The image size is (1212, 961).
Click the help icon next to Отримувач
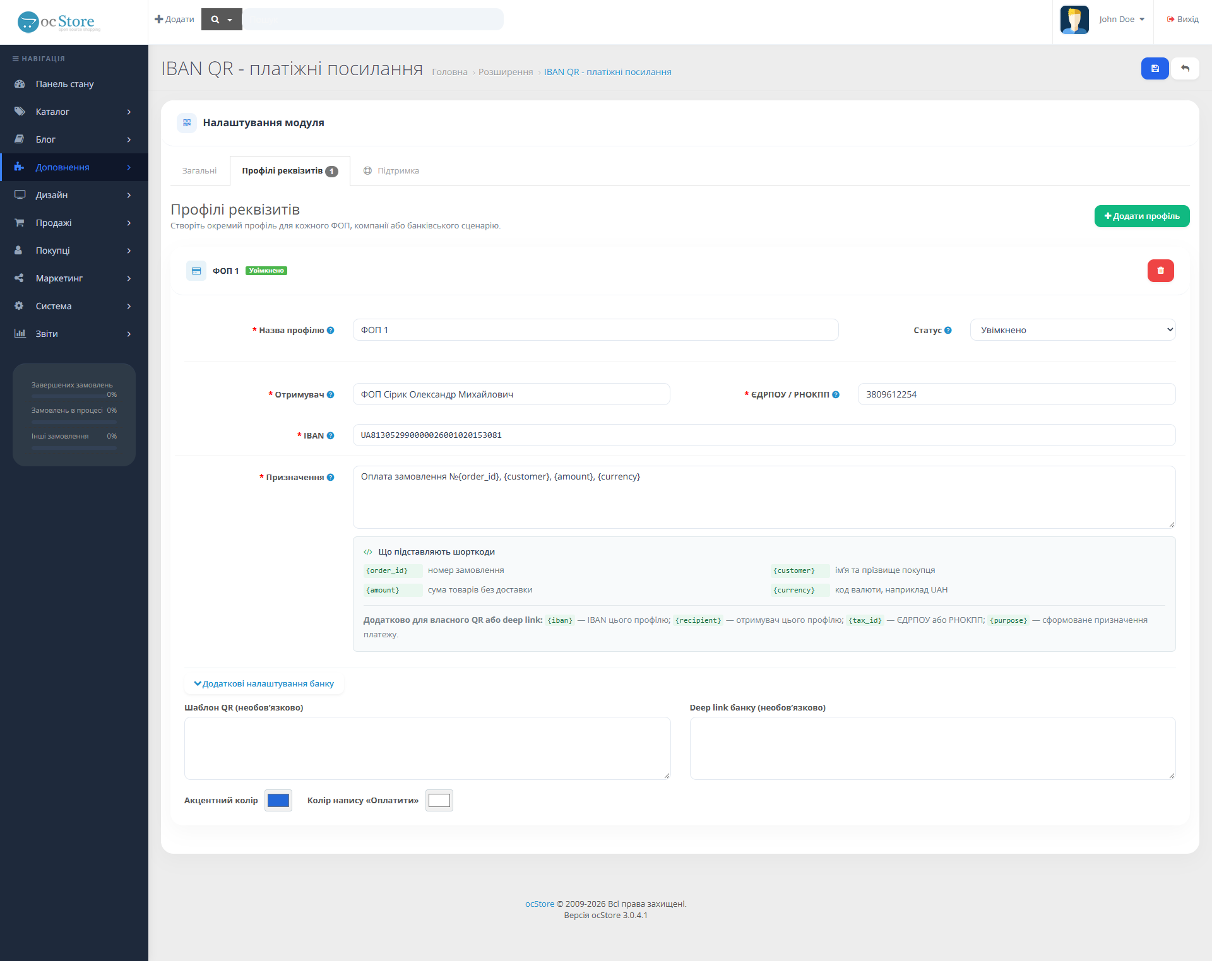coord(330,394)
